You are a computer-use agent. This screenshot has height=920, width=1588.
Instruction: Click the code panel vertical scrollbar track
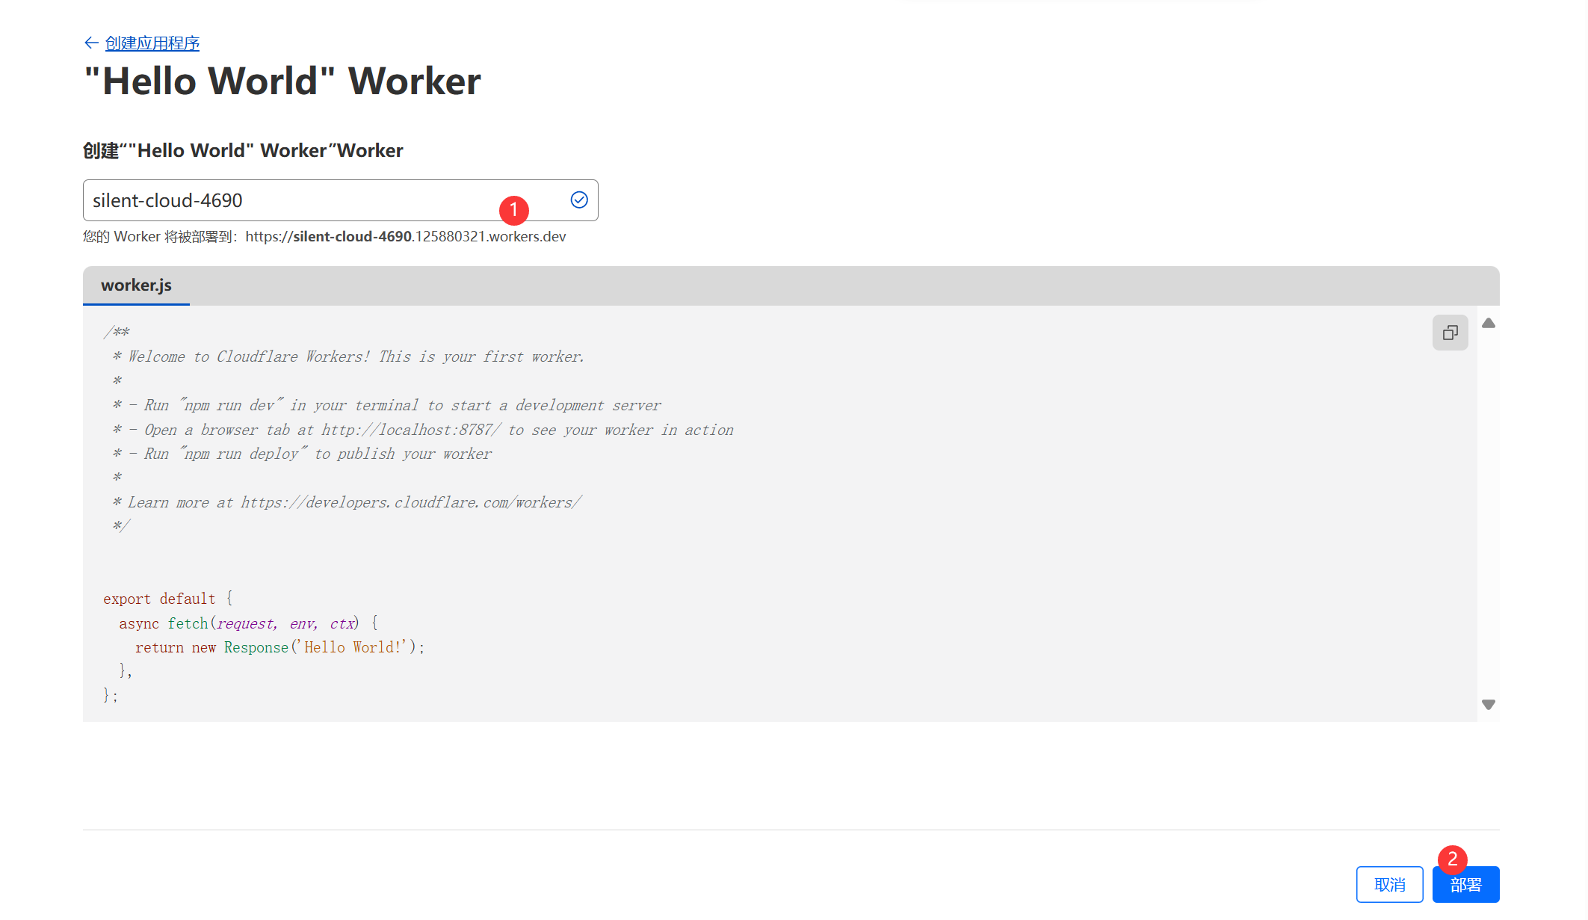(1489, 516)
